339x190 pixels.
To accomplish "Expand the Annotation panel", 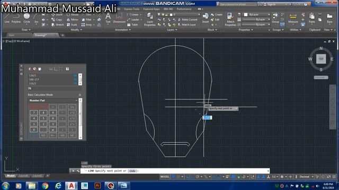I will click(x=122, y=30).
